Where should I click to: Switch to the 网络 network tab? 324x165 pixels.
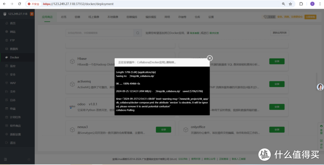167,17
